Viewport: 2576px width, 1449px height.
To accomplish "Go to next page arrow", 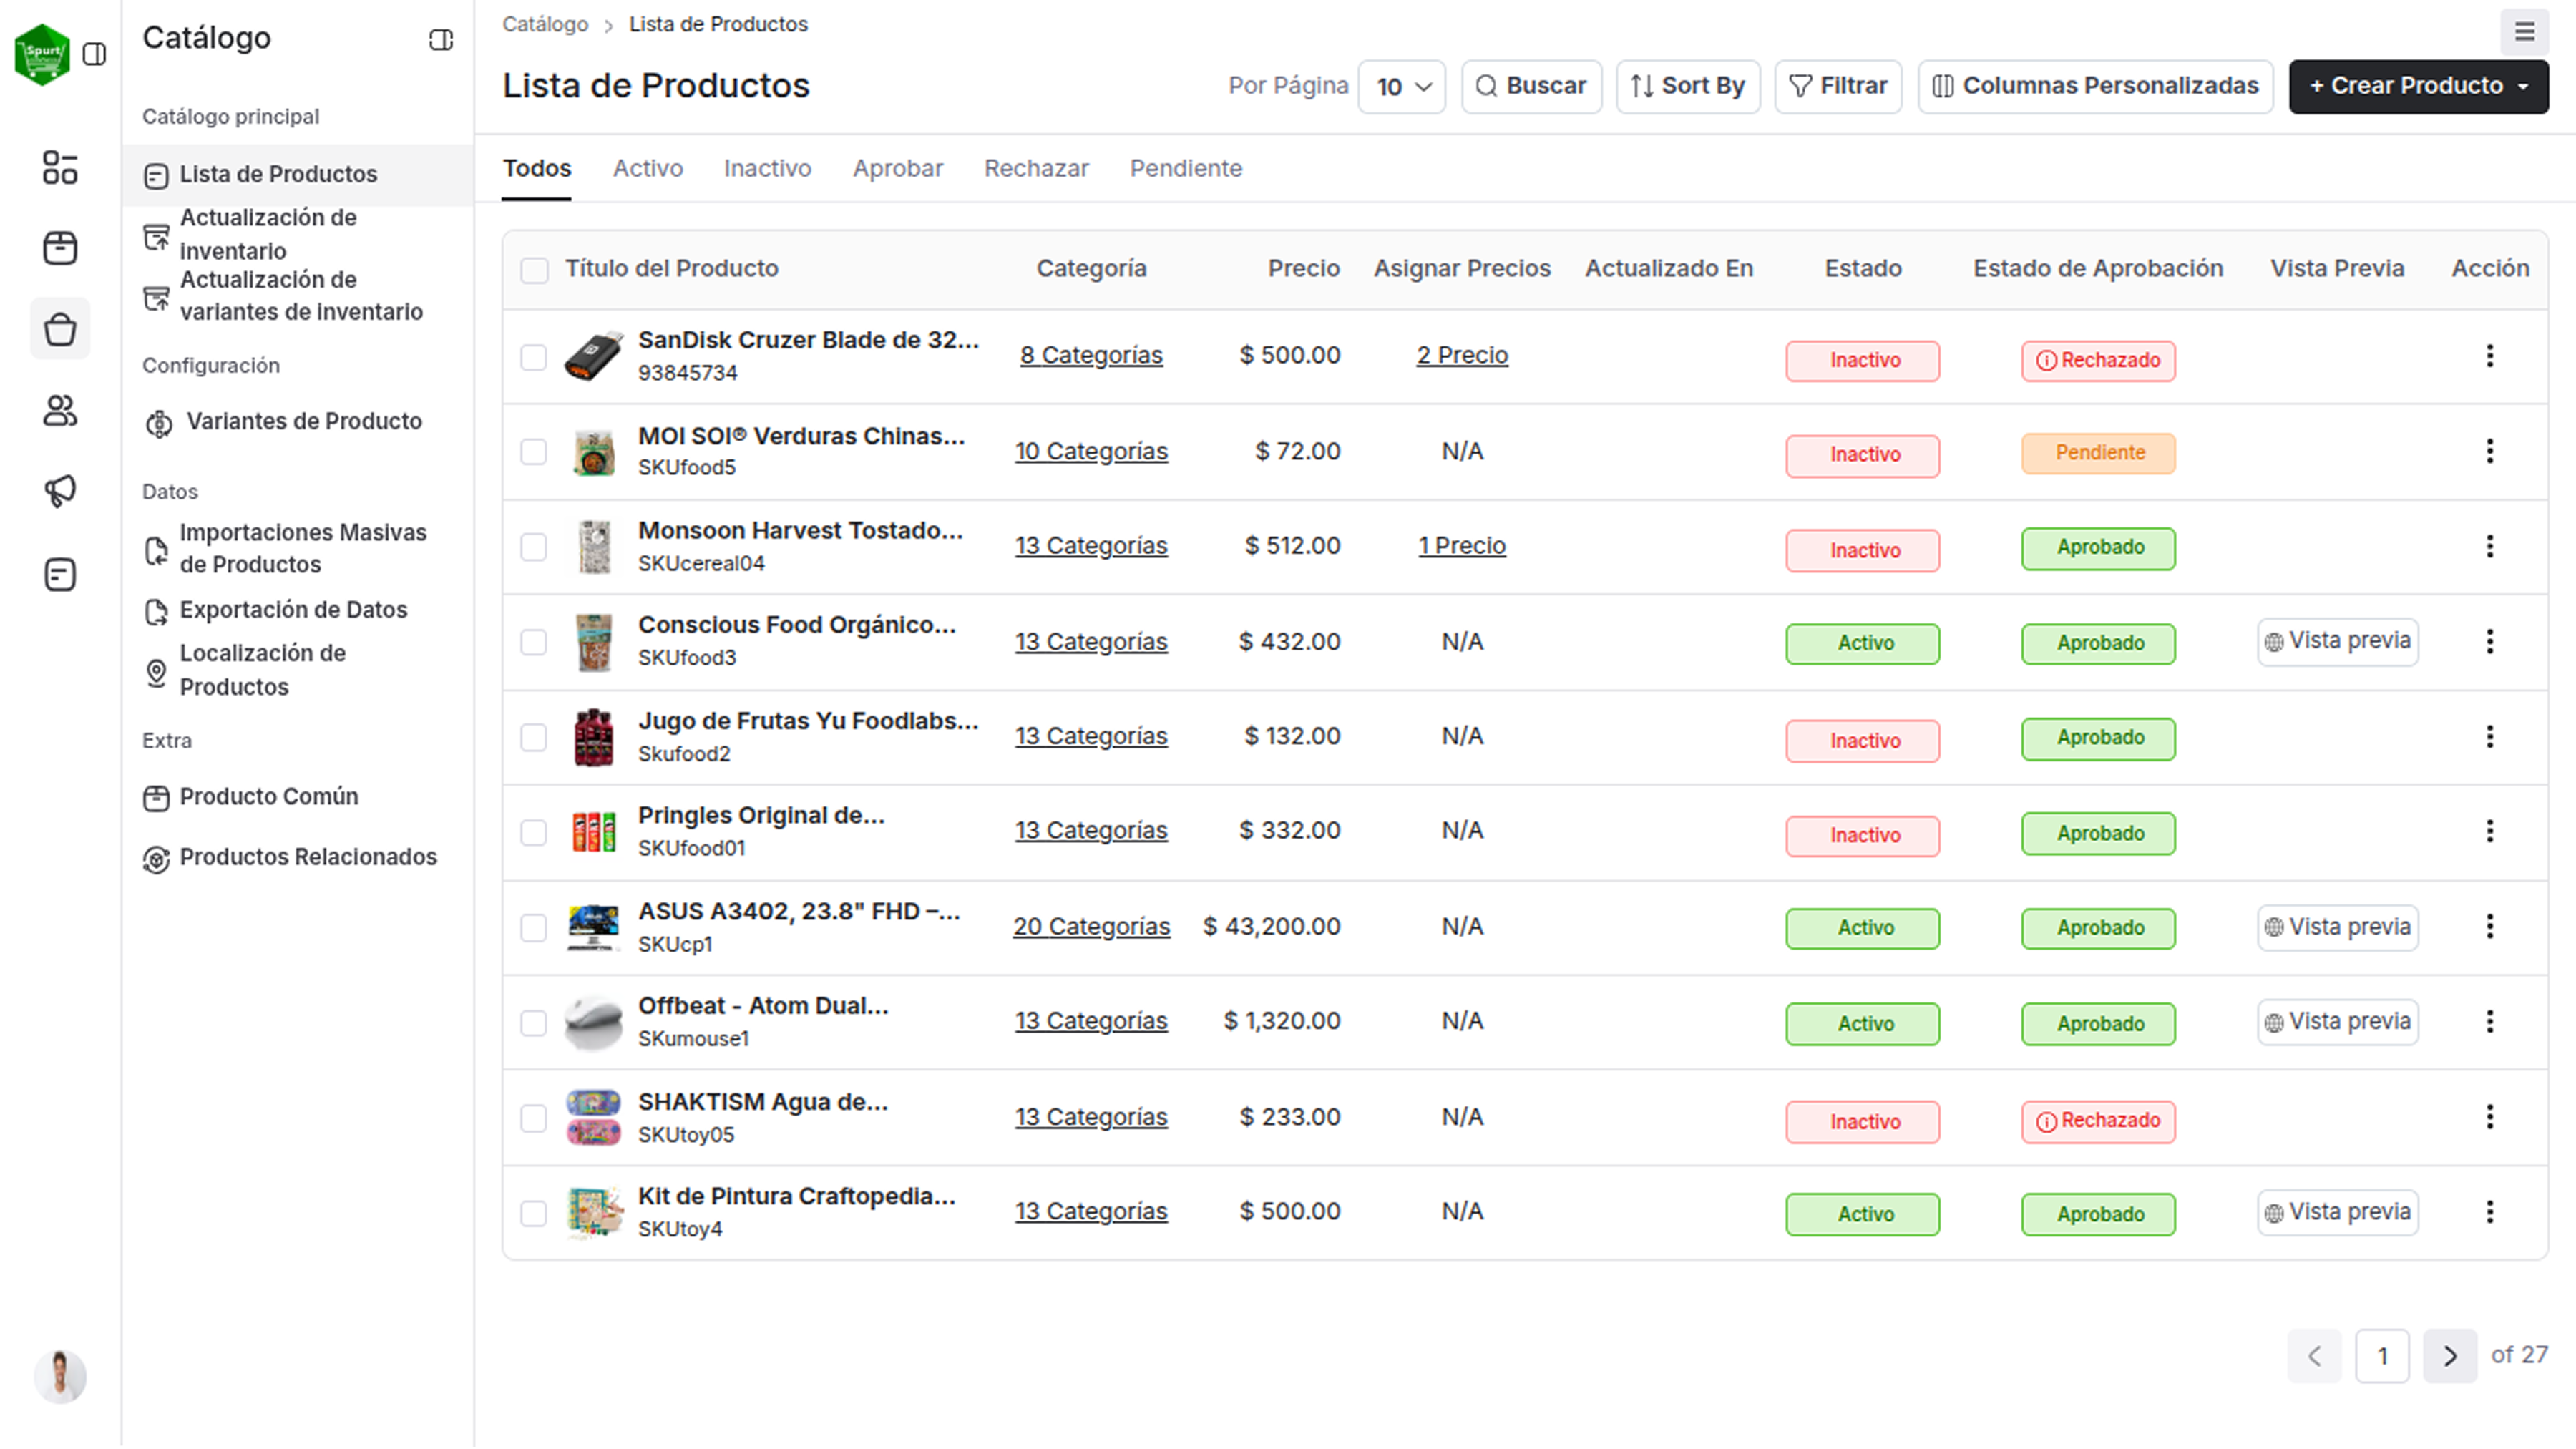I will (x=2449, y=1357).
